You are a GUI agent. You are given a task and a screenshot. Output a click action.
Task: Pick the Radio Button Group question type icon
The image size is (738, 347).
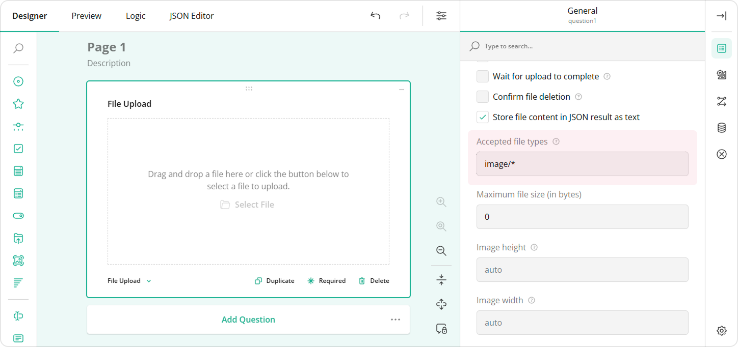(18, 81)
